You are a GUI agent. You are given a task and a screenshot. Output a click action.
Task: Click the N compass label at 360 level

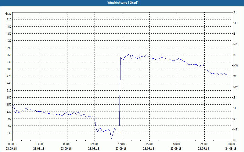[x=235, y=55]
